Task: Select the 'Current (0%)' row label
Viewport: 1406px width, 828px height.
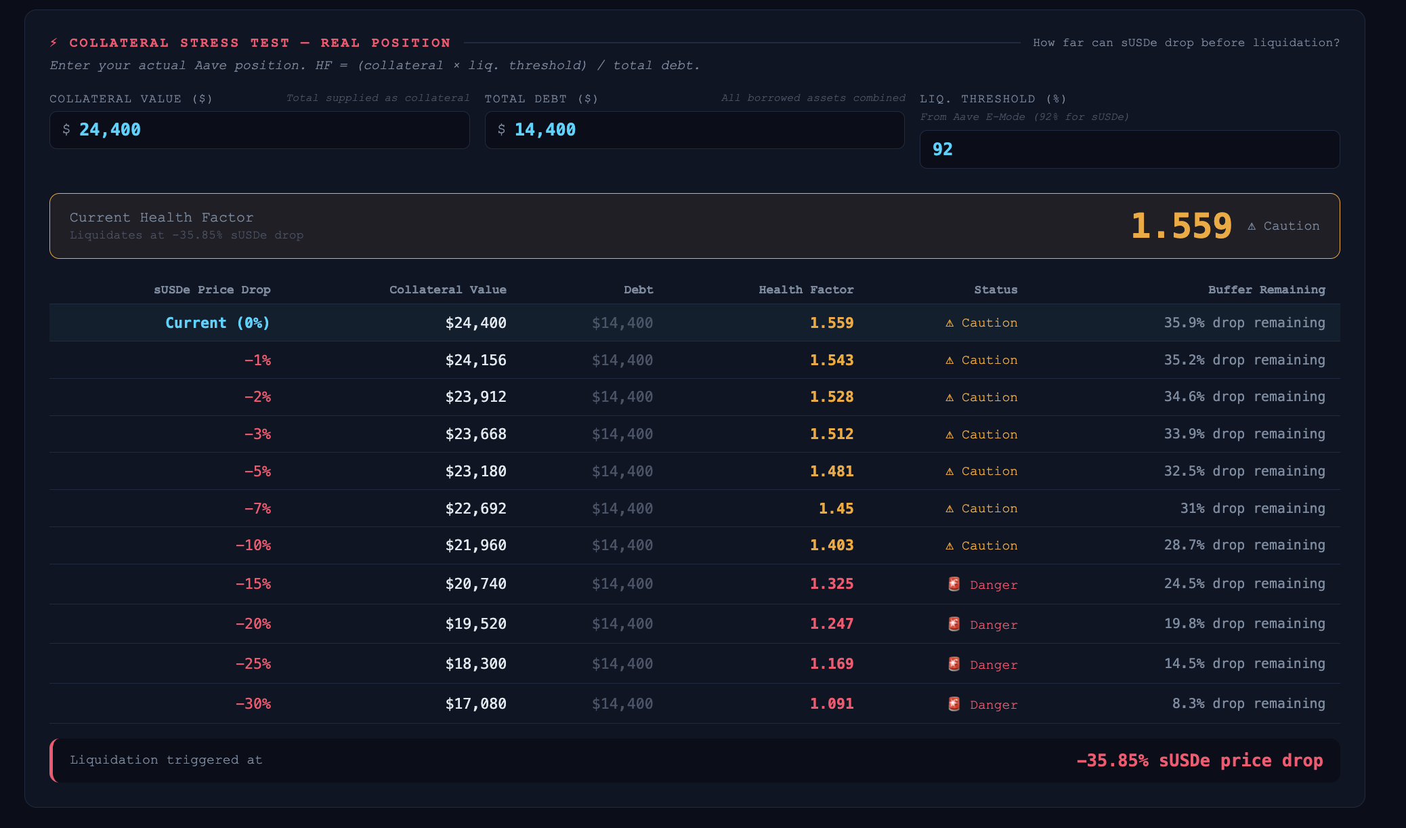Action: coord(218,323)
